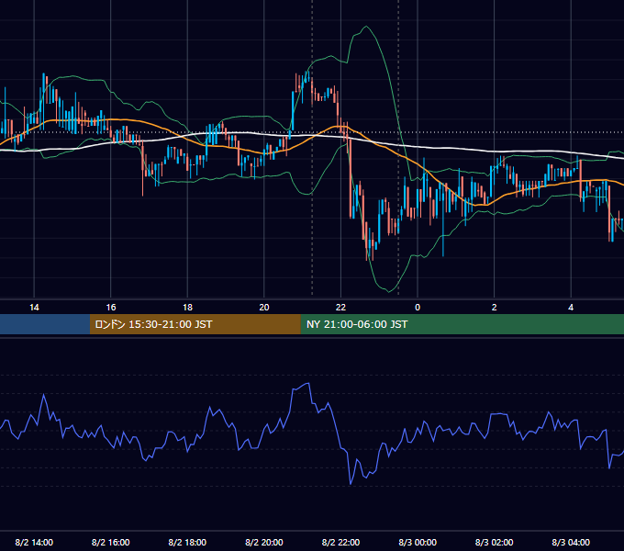The width and height of the screenshot is (624, 551).
Task: Click the 8/2 20:00 date label
Action: 264,542
